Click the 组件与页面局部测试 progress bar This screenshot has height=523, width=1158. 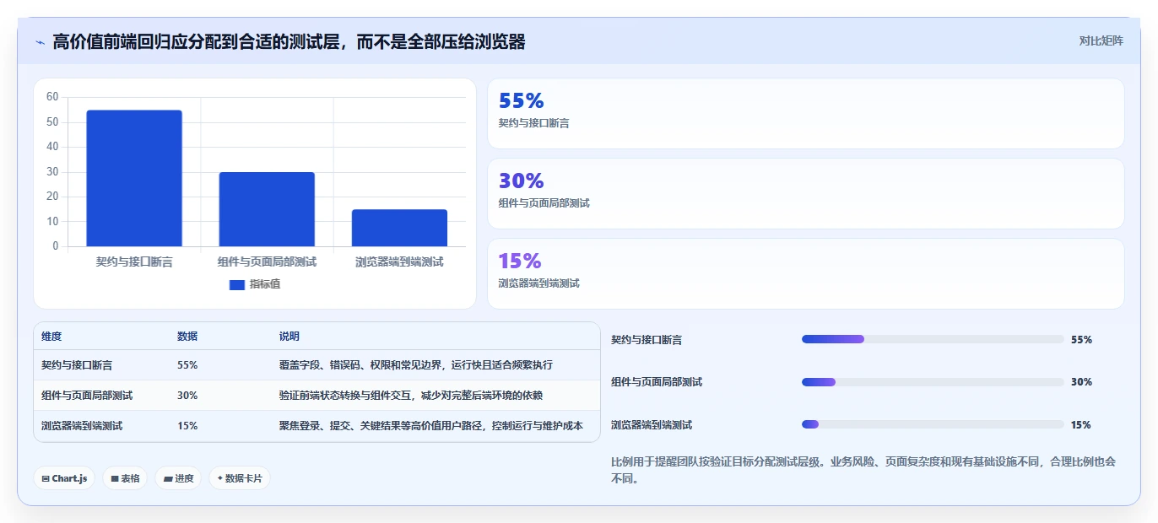coord(933,382)
